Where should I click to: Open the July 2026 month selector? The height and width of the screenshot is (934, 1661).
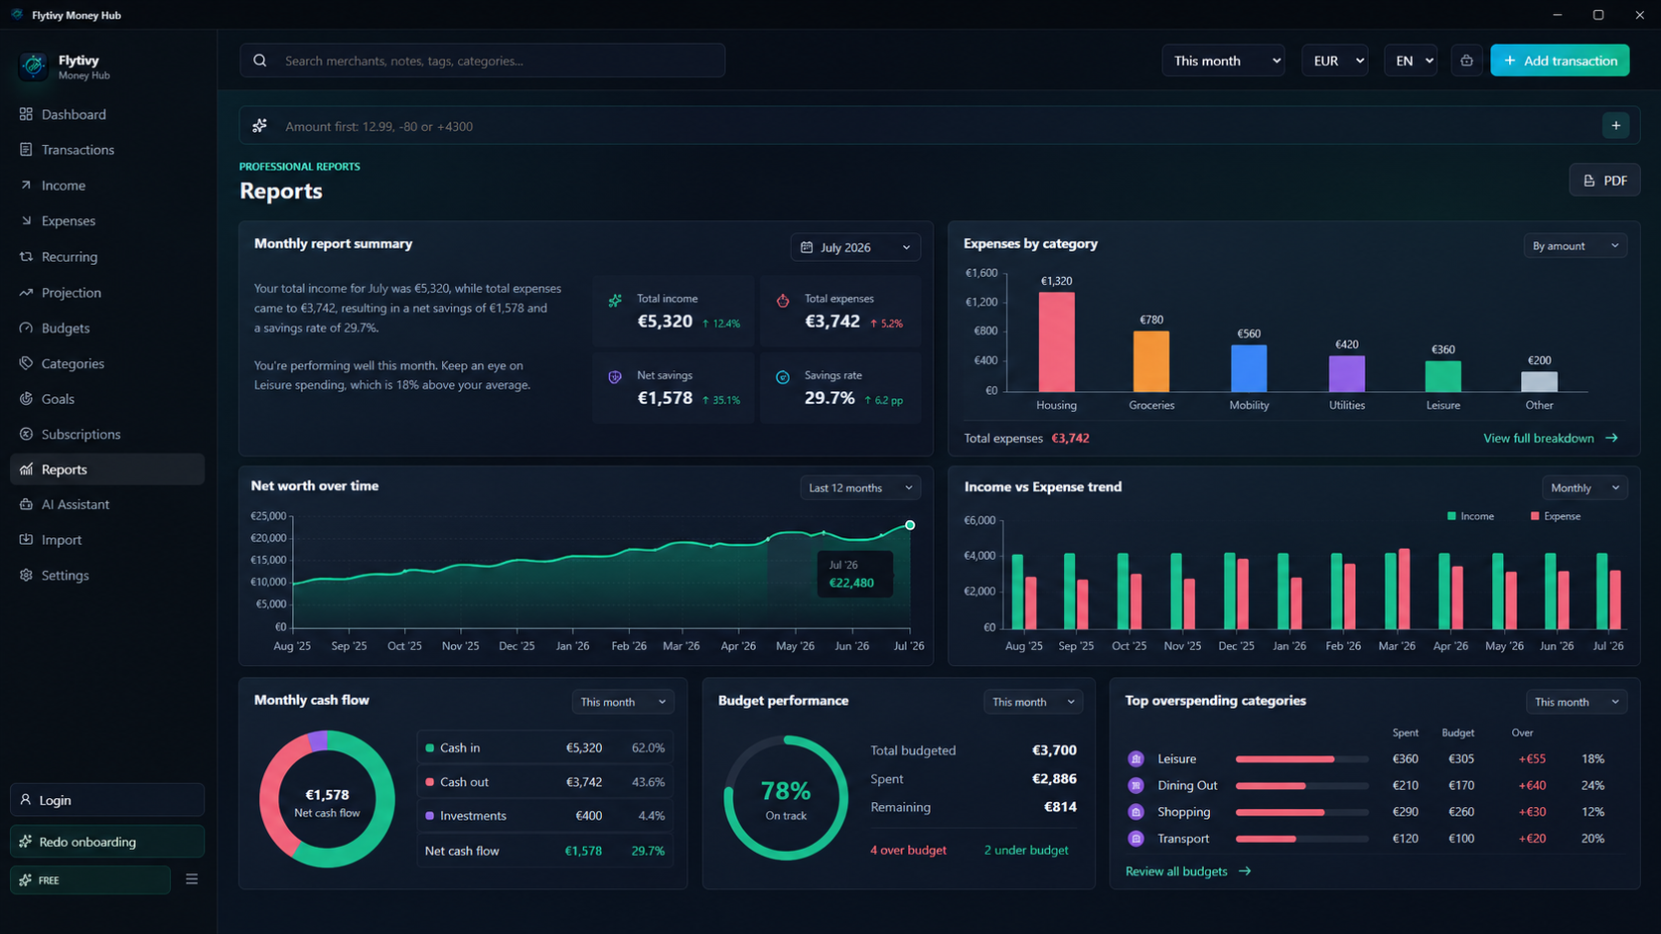pos(855,247)
